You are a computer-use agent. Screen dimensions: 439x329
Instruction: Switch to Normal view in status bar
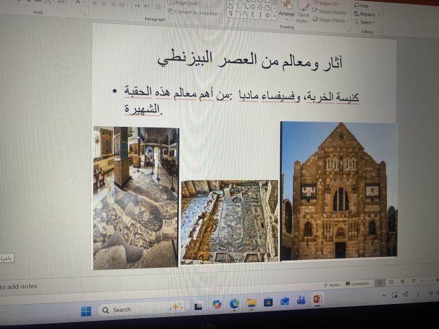click(x=380, y=282)
